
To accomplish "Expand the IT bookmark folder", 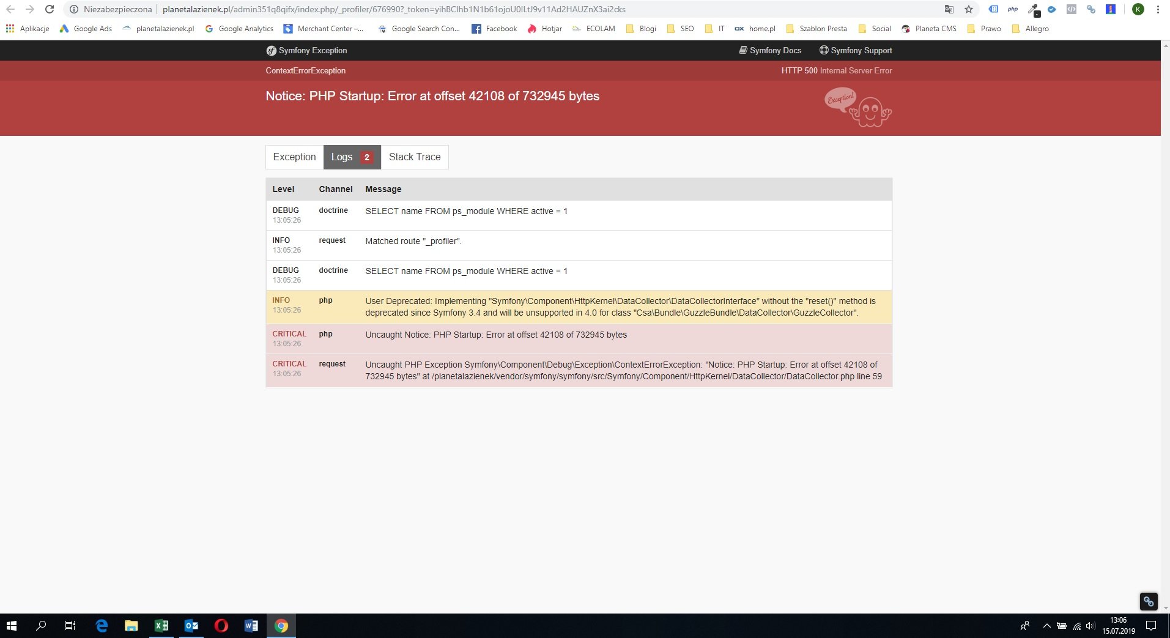I will [714, 29].
